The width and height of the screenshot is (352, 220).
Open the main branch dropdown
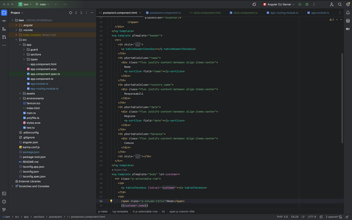click(43, 4)
